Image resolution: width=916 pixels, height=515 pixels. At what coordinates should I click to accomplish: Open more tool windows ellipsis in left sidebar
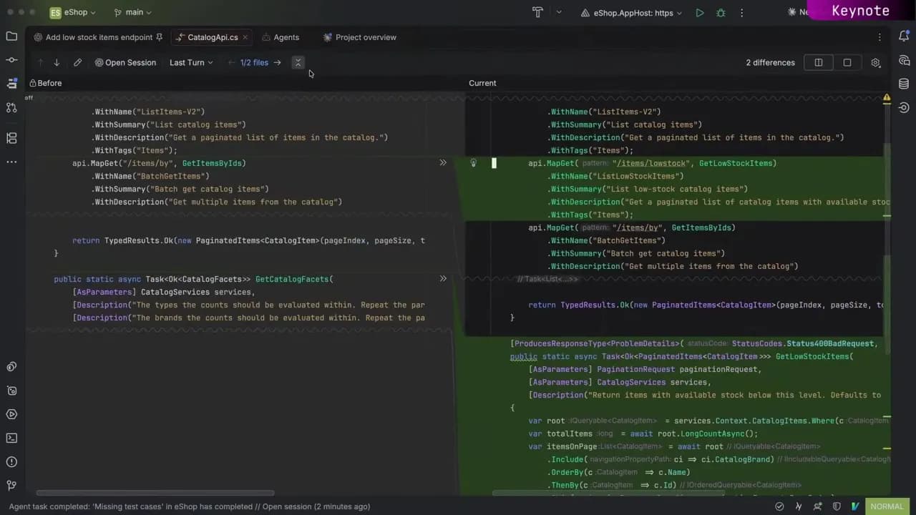(x=11, y=162)
